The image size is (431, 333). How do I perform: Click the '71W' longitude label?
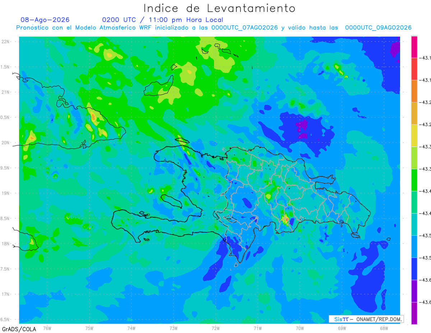[x=258, y=328]
